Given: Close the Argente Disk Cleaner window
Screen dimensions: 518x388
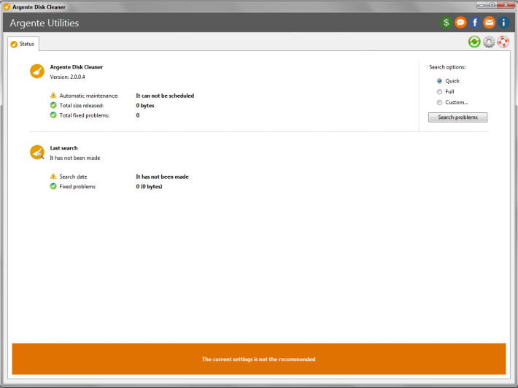Looking at the screenshot, I should tap(506, 5).
